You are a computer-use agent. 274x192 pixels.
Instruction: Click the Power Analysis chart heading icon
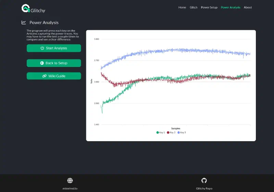pyautogui.click(x=24, y=22)
